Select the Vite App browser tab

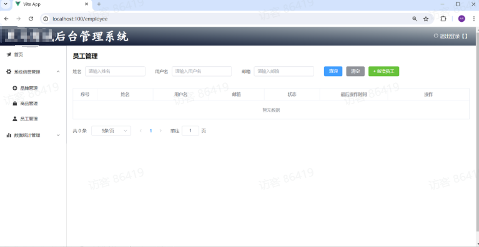(x=52, y=4)
